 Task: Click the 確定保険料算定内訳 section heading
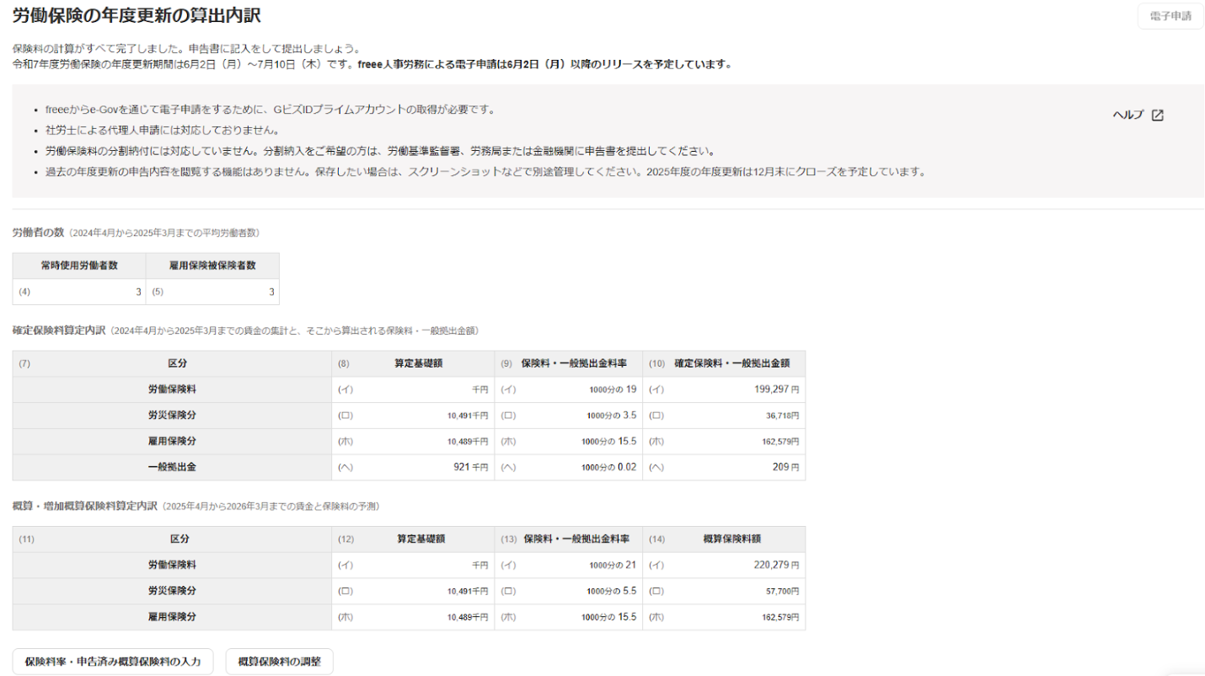click(58, 330)
